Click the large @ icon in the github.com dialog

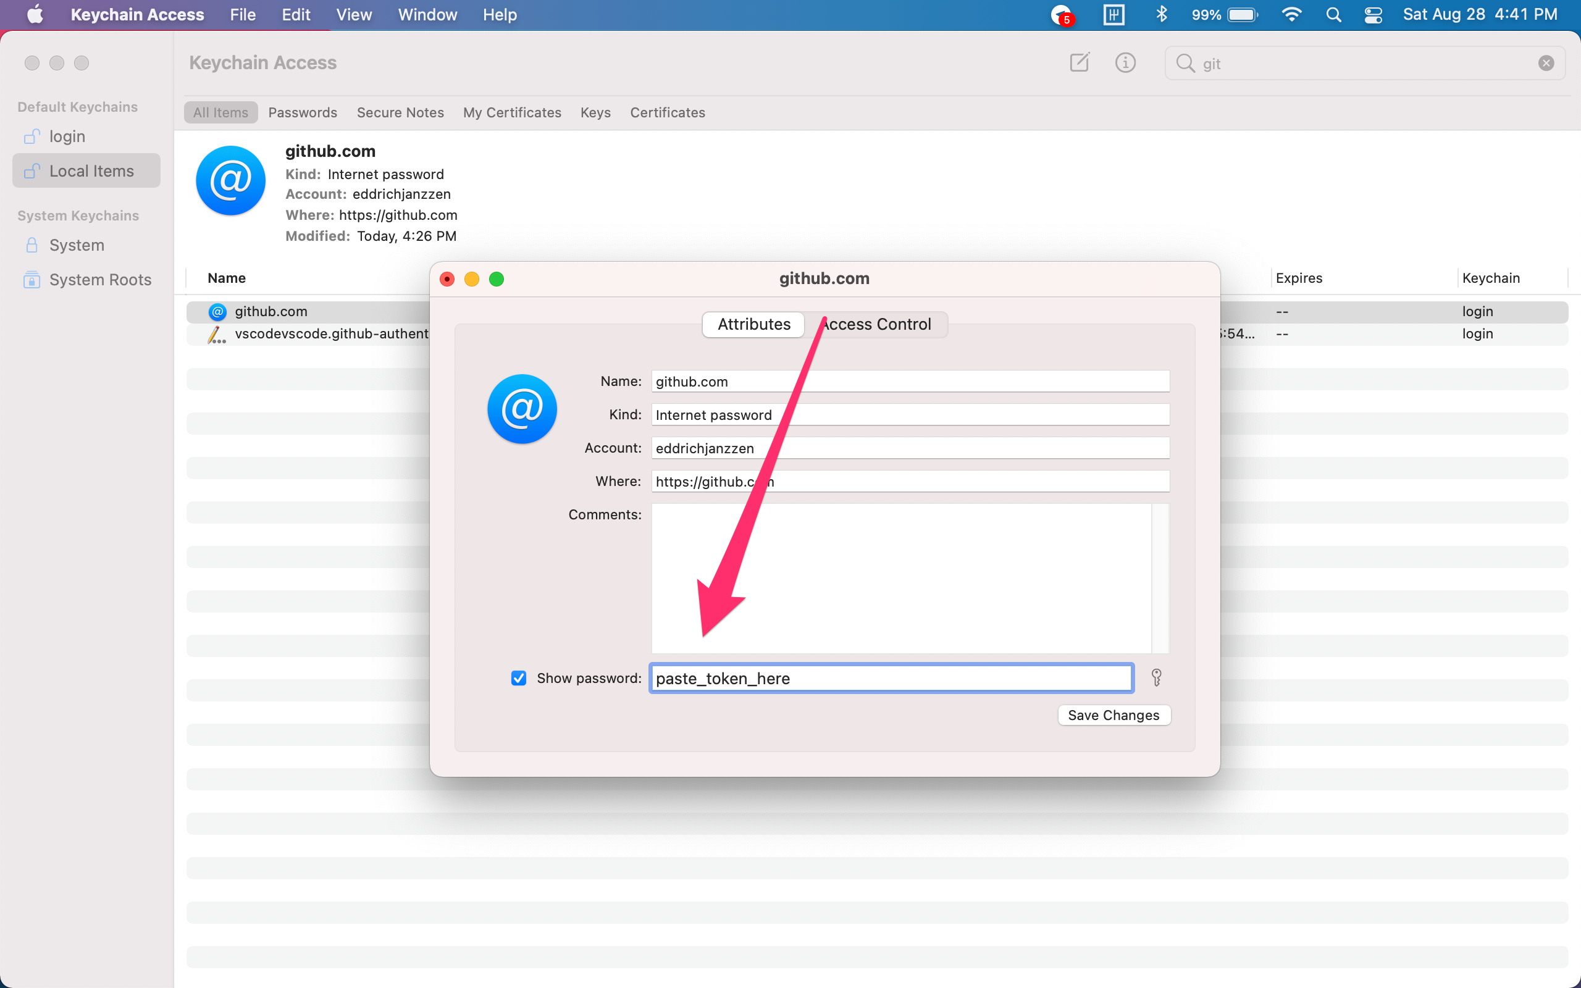pos(522,409)
